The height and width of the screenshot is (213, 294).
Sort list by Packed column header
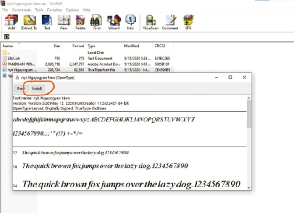73,46
